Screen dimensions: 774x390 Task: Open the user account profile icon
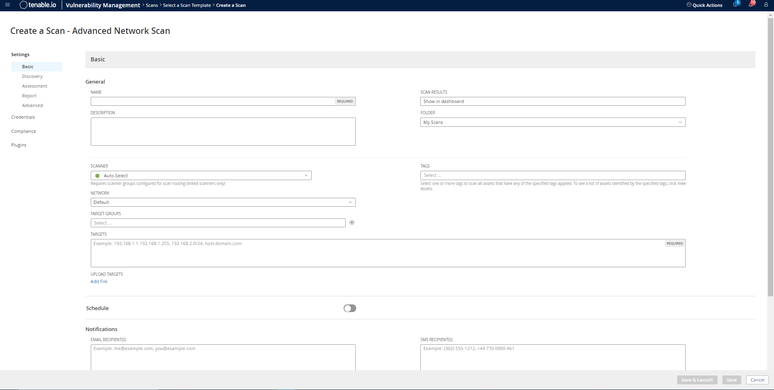(766, 5)
